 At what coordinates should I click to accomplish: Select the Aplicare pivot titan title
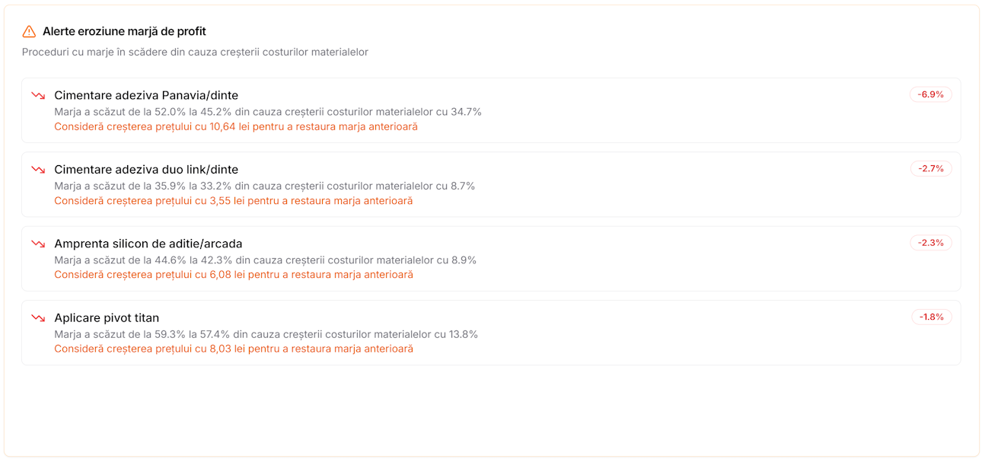tap(107, 318)
